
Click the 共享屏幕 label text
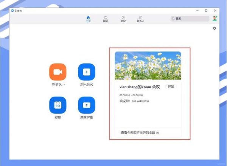(87, 117)
